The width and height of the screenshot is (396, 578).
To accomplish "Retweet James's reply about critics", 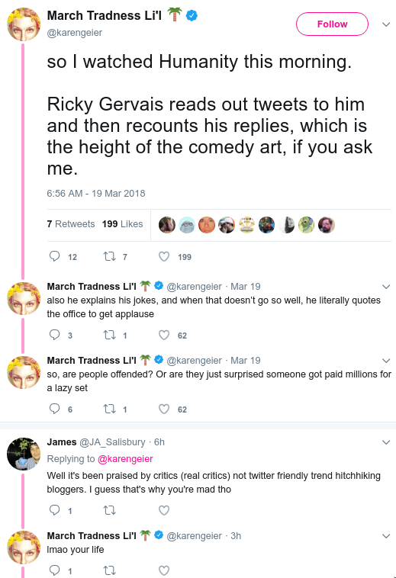I will click(x=110, y=510).
